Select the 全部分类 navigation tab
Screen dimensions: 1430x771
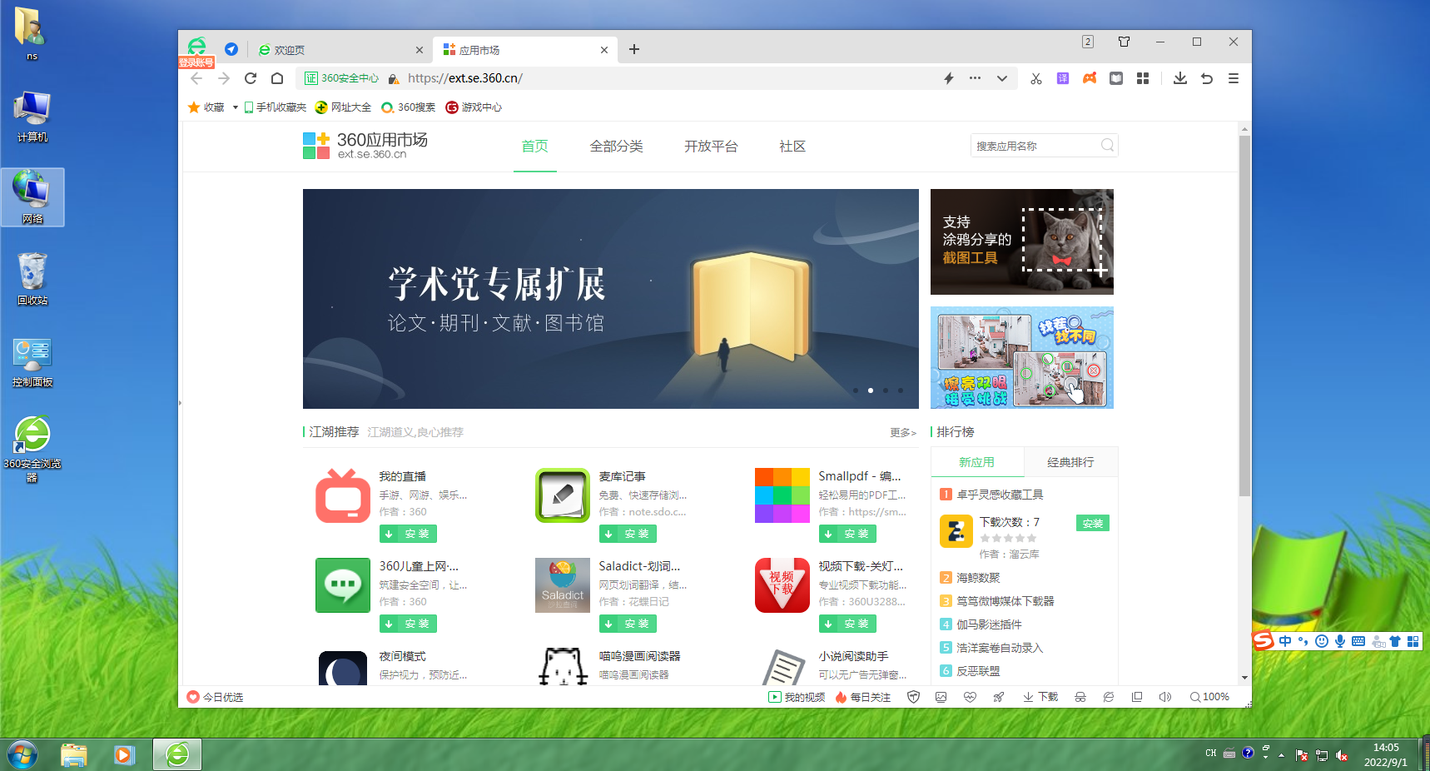coord(617,147)
